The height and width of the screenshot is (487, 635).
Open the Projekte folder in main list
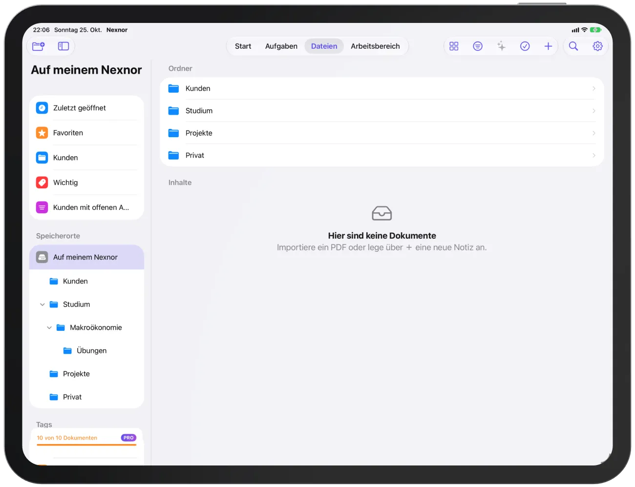382,133
